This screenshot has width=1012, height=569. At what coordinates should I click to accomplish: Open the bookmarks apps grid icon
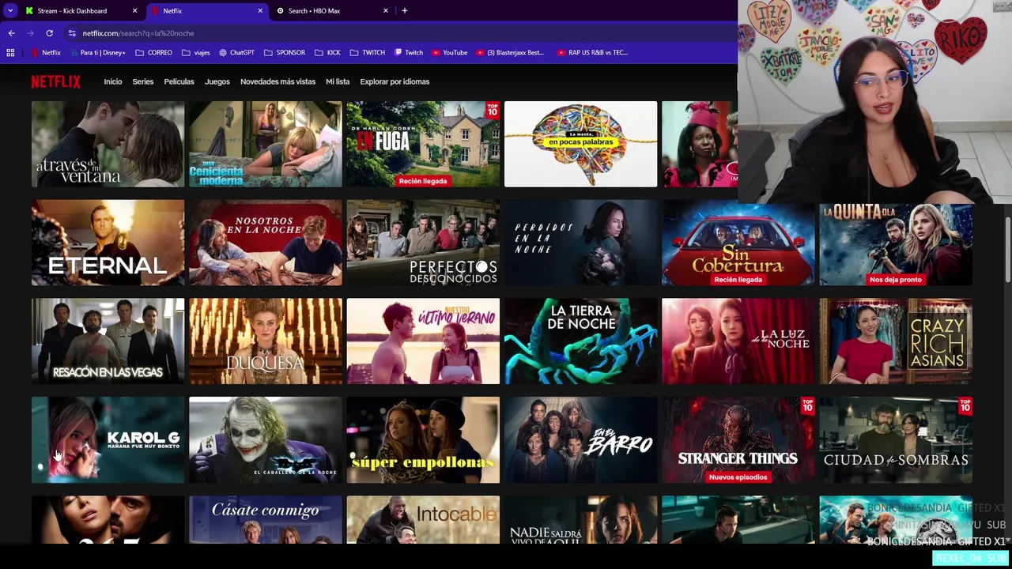click(10, 53)
